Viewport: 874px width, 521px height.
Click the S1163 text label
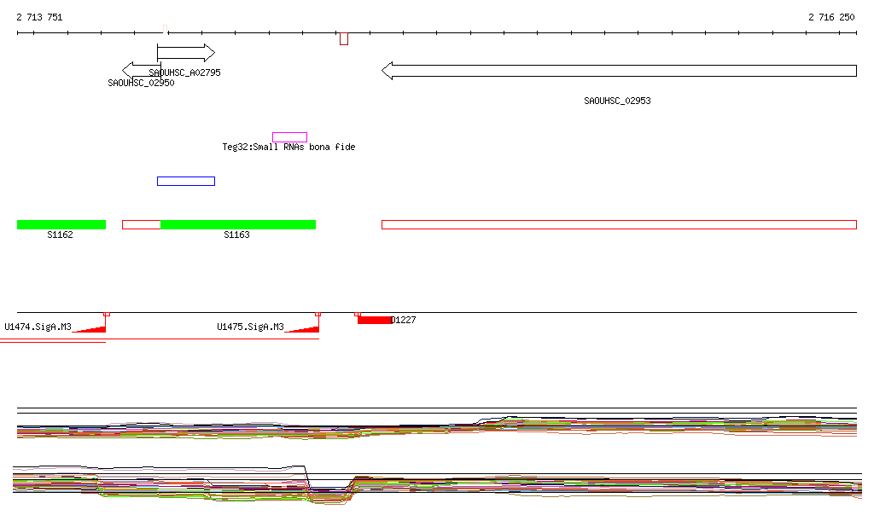tap(236, 235)
